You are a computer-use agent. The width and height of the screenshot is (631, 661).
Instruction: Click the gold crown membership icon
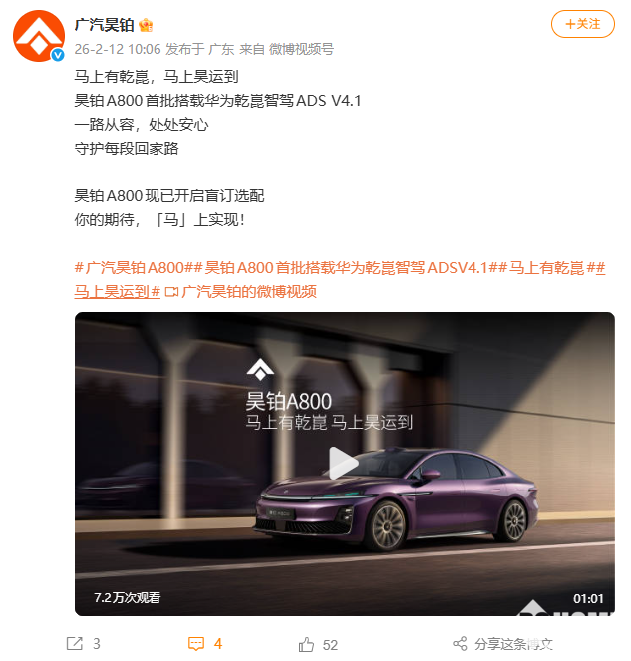[x=146, y=25]
